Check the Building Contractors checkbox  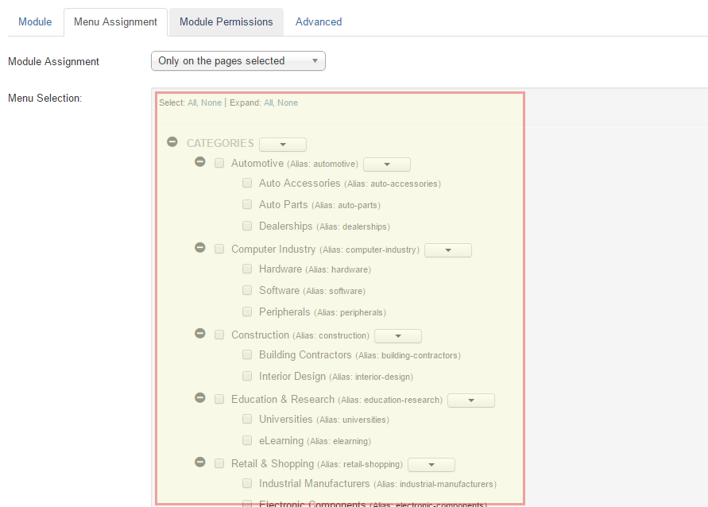[247, 354]
